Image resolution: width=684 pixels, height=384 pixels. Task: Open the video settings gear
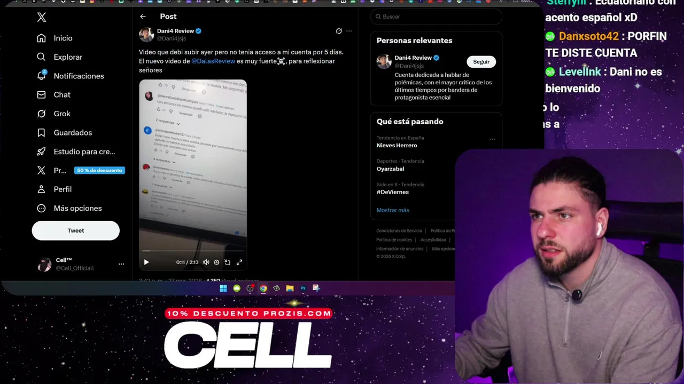216,262
